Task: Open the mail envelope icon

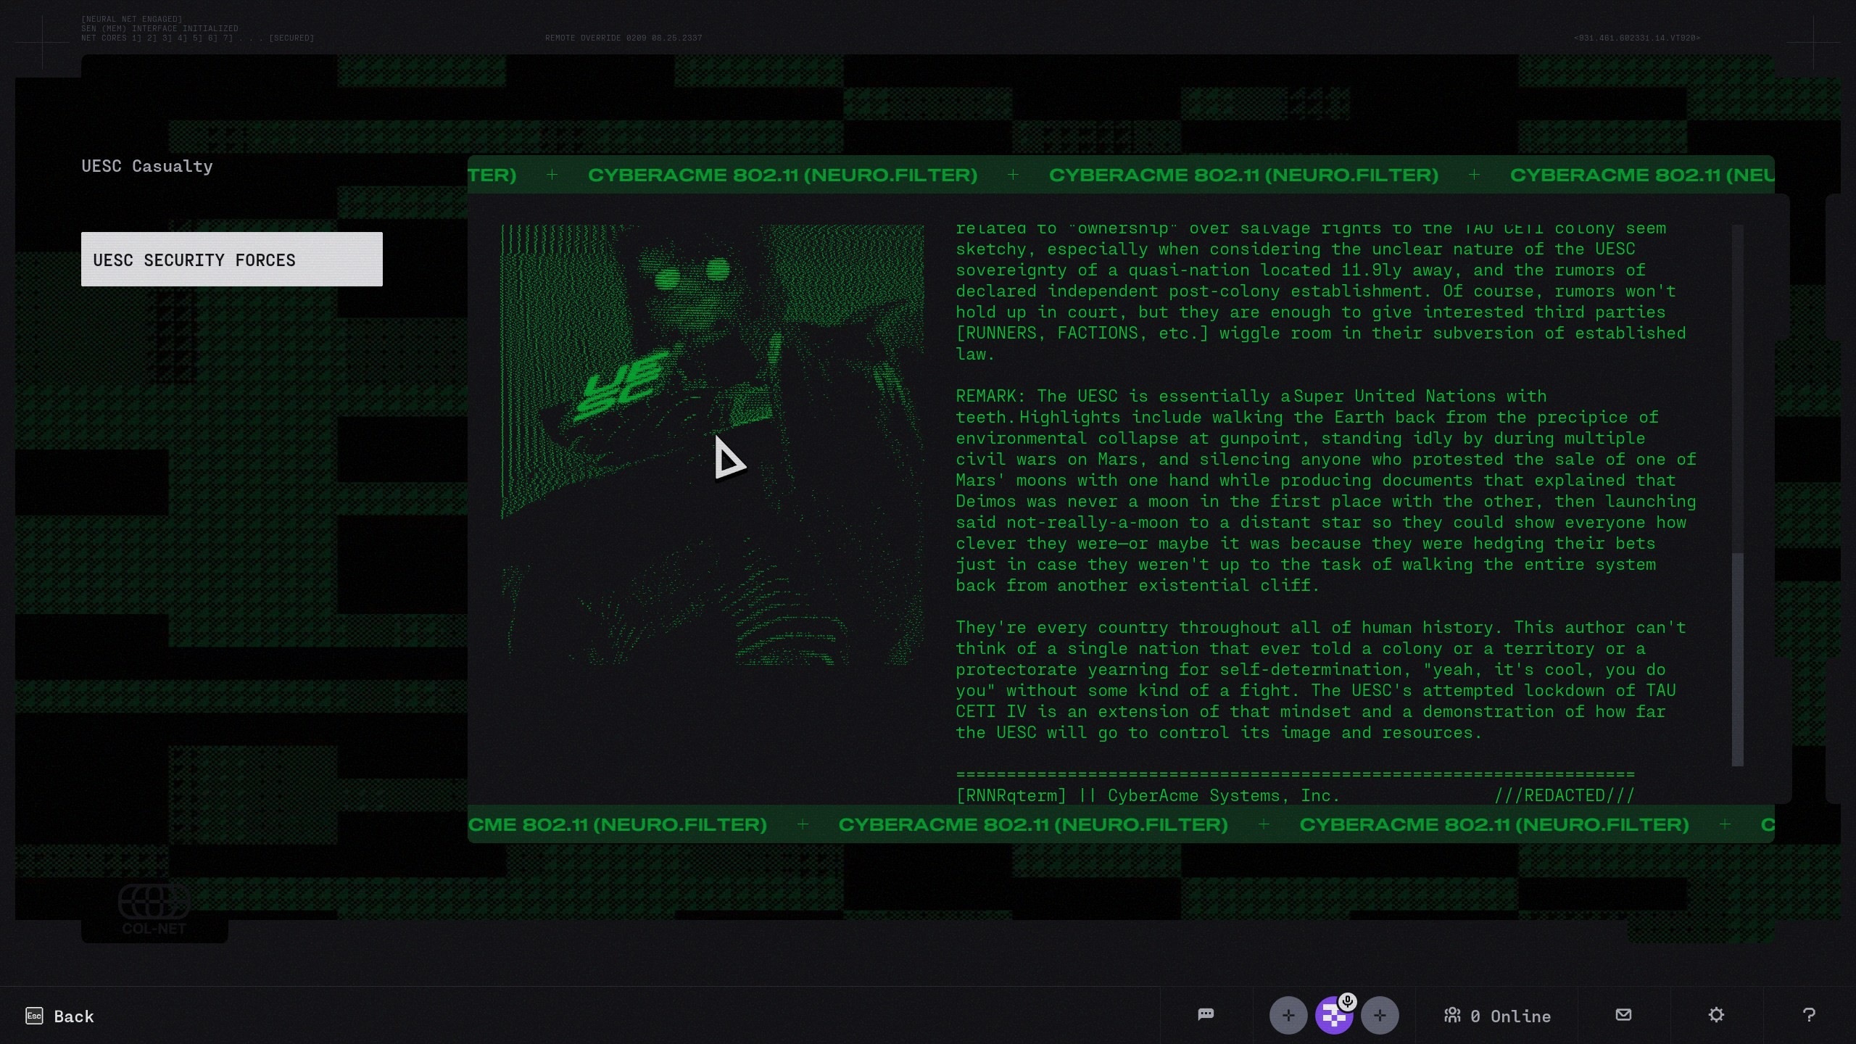Action: tap(1624, 1014)
